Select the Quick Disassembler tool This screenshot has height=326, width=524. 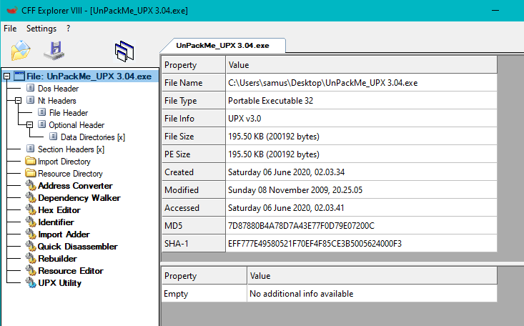pyautogui.click(x=77, y=247)
